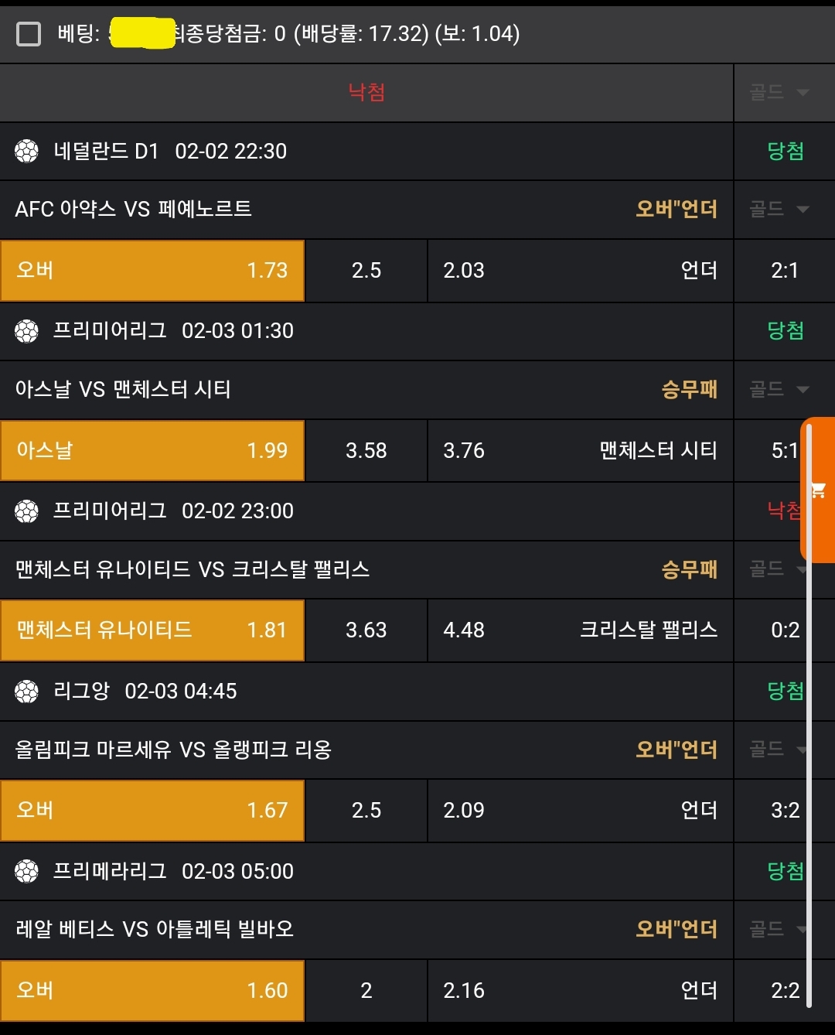Expand 골드 dropdown for 아약스 VS 페예노르트
This screenshot has height=1035, width=835.
779,209
